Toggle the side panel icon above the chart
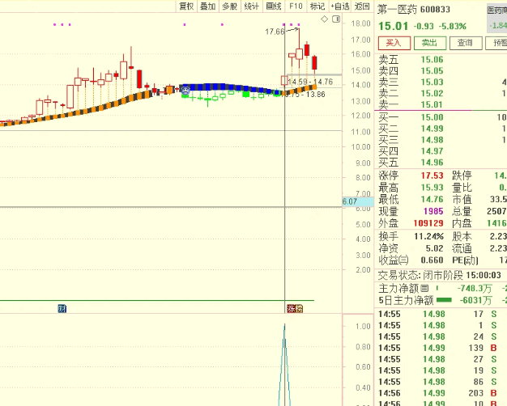The image size is (507, 406). [x=336, y=19]
